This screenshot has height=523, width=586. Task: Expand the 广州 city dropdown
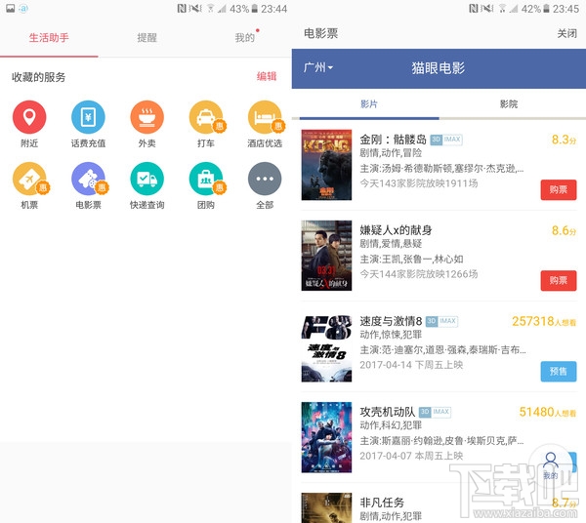318,67
